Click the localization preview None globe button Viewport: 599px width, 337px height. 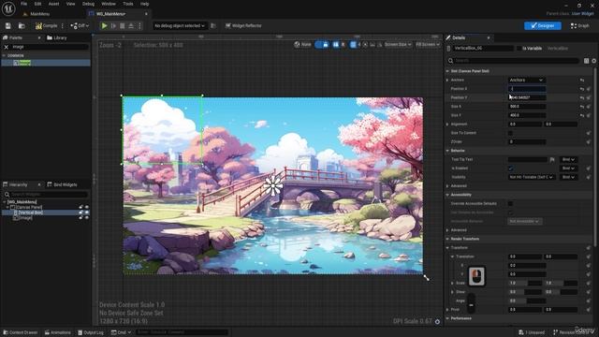[x=302, y=44]
